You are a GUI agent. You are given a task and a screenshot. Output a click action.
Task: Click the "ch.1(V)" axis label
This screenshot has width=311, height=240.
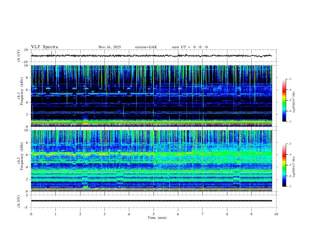(19, 56)
